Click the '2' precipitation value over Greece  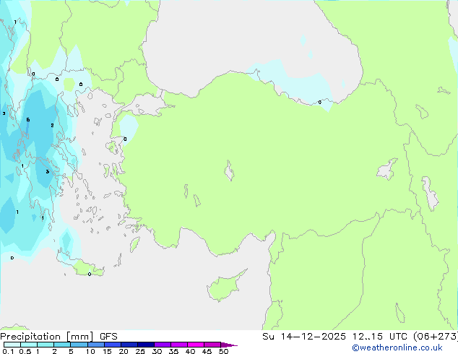click(x=52, y=125)
